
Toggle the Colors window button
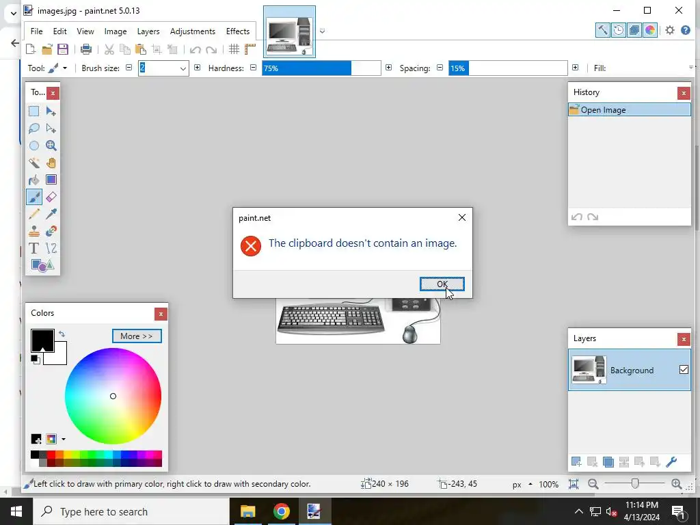coord(650,30)
